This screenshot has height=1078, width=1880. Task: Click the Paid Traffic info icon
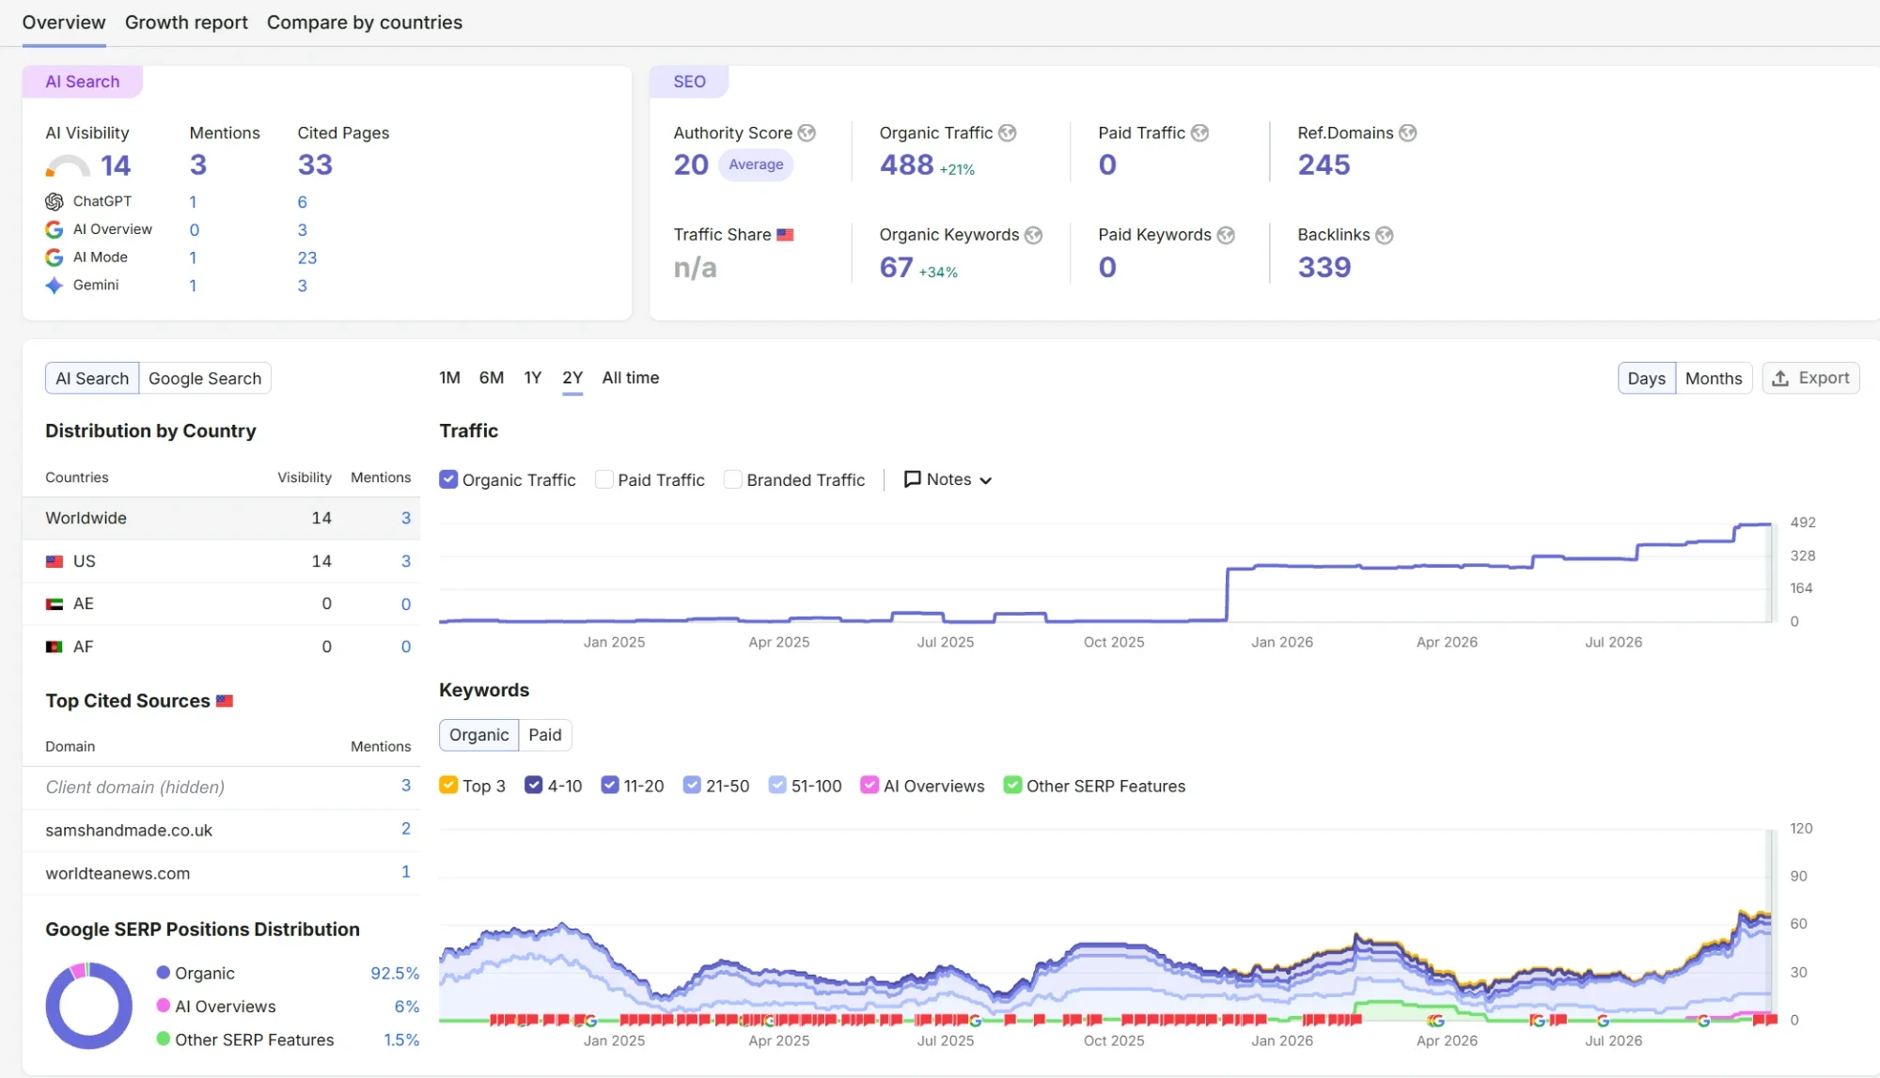coord(1199,133)
